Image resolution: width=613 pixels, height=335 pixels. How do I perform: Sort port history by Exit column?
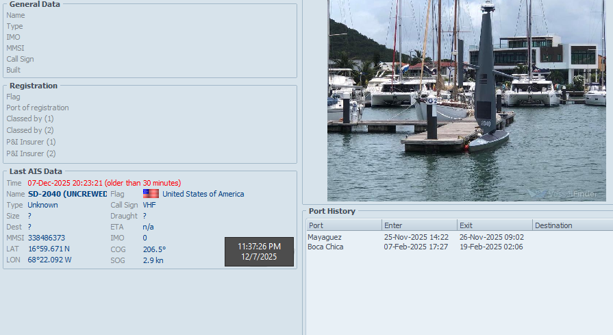pyautogui.click(x=495, y=225)
